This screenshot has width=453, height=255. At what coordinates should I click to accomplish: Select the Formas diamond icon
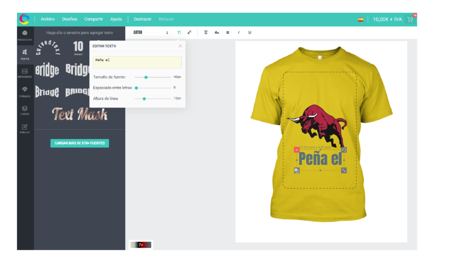(x=25, y=91)
